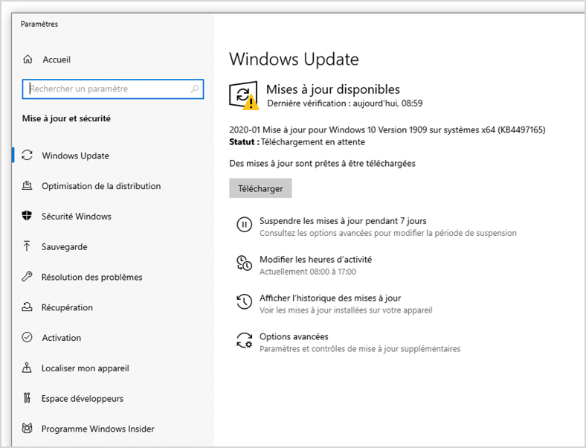
Task: Click the Statut Téléchargement en attente text
Action: point(297,142)
